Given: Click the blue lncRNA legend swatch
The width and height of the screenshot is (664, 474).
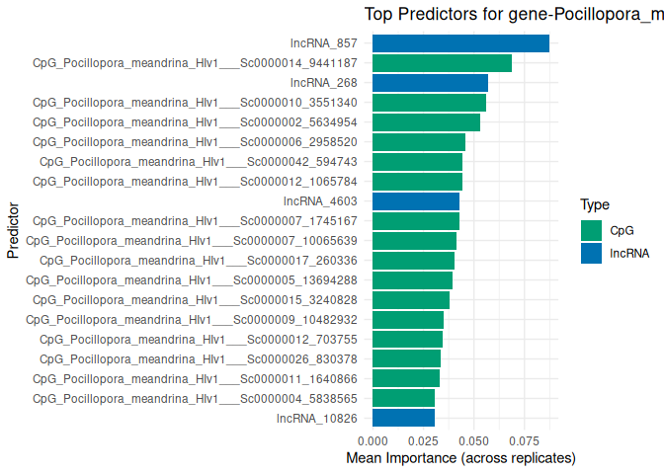Looking at the screenshot, I should pyautogui.click(x=592, y=253).
